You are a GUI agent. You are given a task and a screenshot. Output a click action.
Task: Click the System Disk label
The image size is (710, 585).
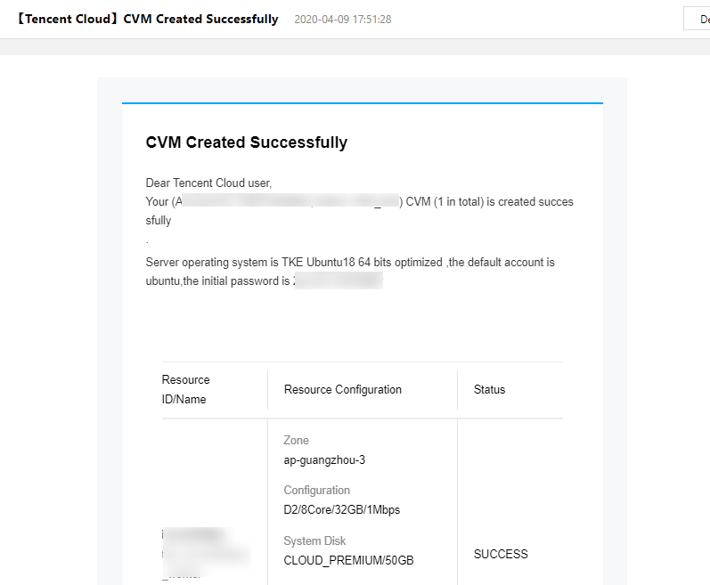click(314, 540)
